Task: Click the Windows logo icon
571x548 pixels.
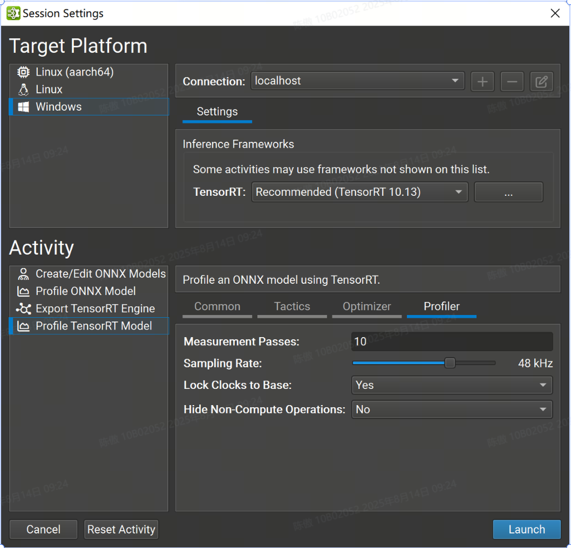Action: point(23,107)
